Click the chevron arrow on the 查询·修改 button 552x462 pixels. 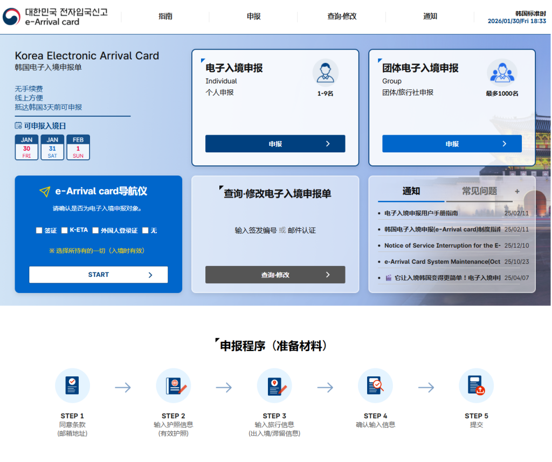tap(329, 275)
